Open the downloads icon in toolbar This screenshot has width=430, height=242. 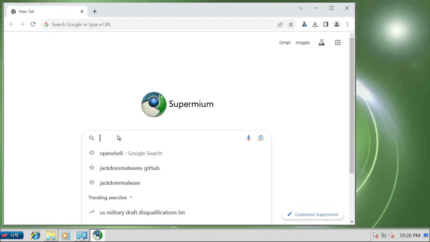[x=315, y=24]
